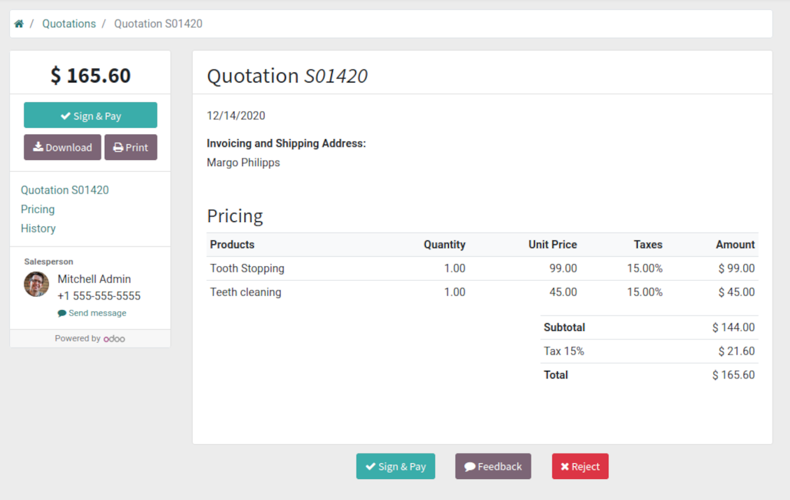Click the Odoo logo in footer
The height and width of the screenshot is (500, 790).
pyautogui.click(x=114, y=339)
